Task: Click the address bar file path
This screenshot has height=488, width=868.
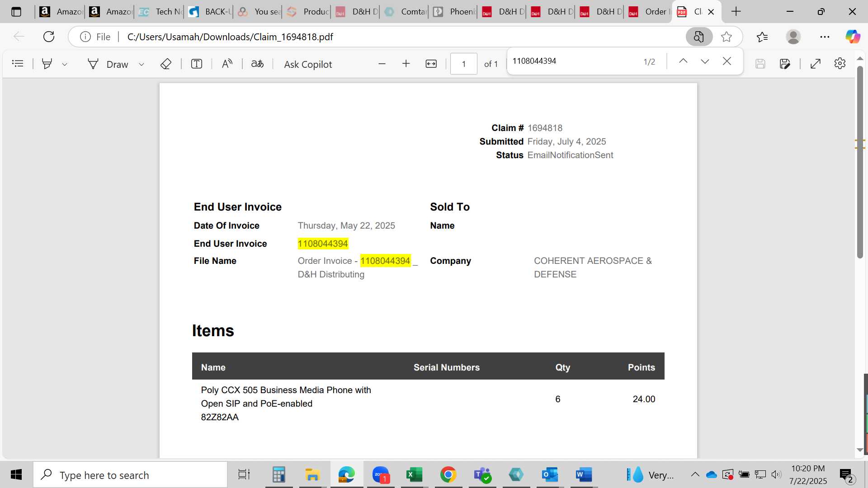Action: tap(230, 37)
